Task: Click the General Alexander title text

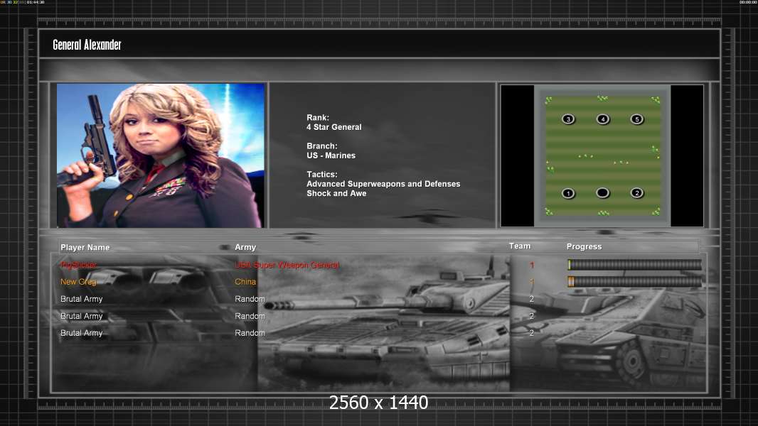Action: [x=87, y=45]
